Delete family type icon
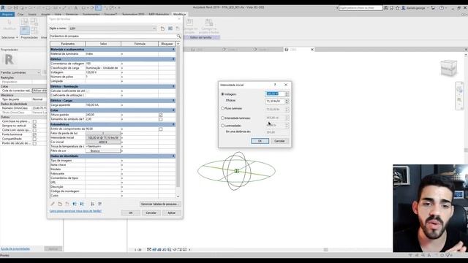Viewport: 468px width, 263px height. click(178, 28)
